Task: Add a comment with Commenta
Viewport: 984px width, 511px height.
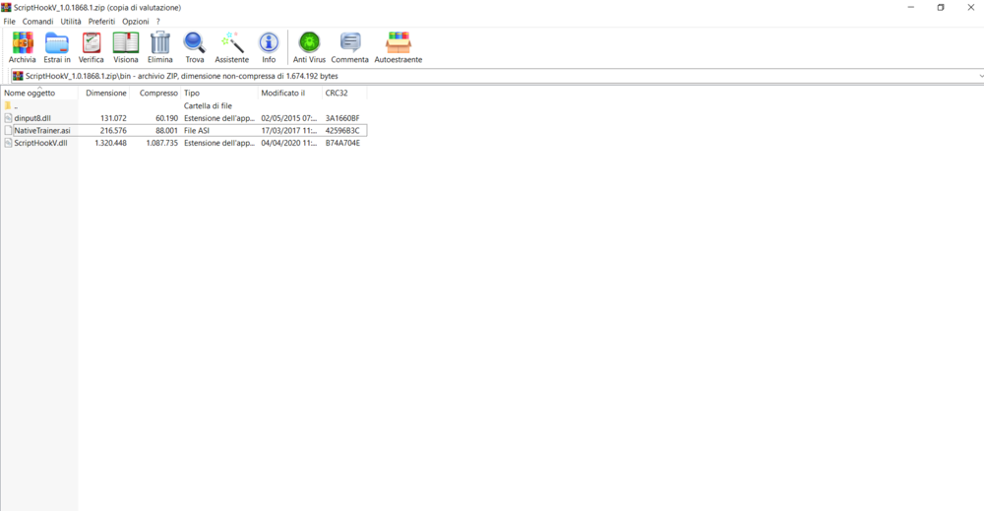Action: tap(349, 47)
